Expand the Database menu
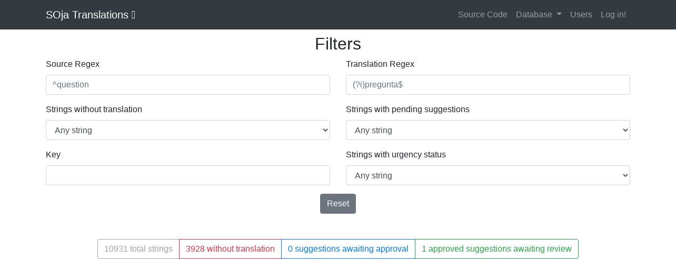This screenshot has height=259, width=676. [538, 15]
